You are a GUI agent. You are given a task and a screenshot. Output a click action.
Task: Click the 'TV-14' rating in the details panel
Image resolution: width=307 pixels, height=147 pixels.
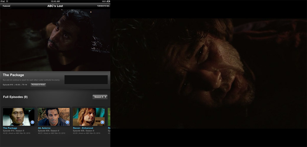tap(25, 85)
